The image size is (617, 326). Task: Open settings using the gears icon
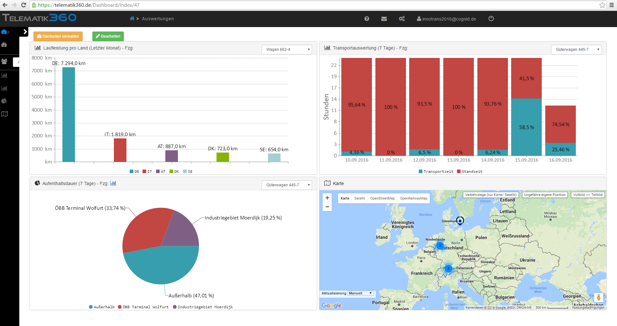click(402, 19)
